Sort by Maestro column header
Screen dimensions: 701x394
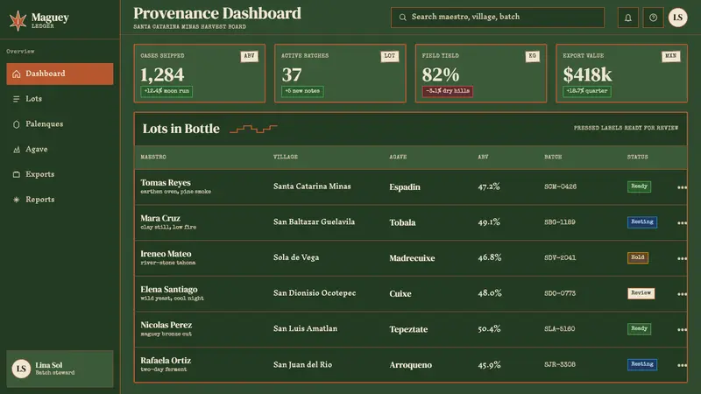point(153,158)
